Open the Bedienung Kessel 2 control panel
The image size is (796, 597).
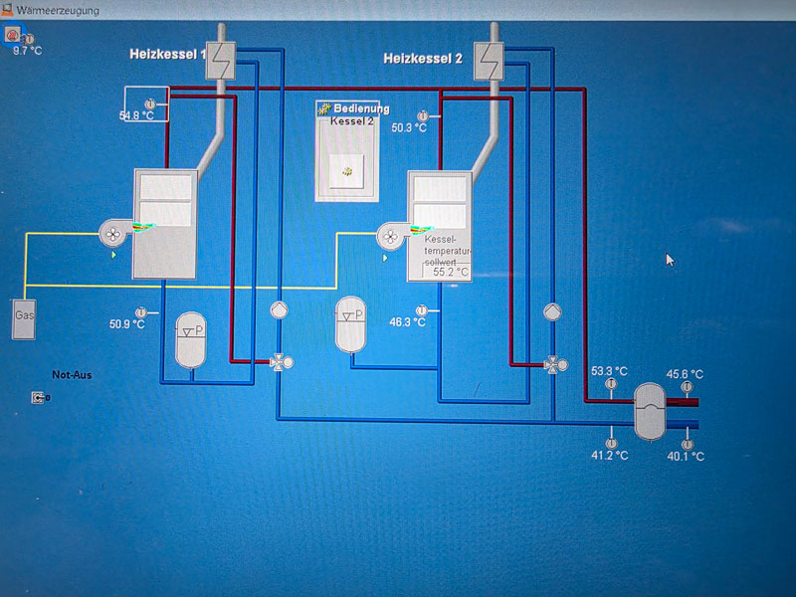pos(347,172)
